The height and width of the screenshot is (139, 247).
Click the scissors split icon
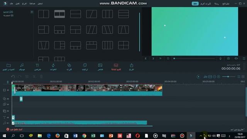click(x=34, y=76)
